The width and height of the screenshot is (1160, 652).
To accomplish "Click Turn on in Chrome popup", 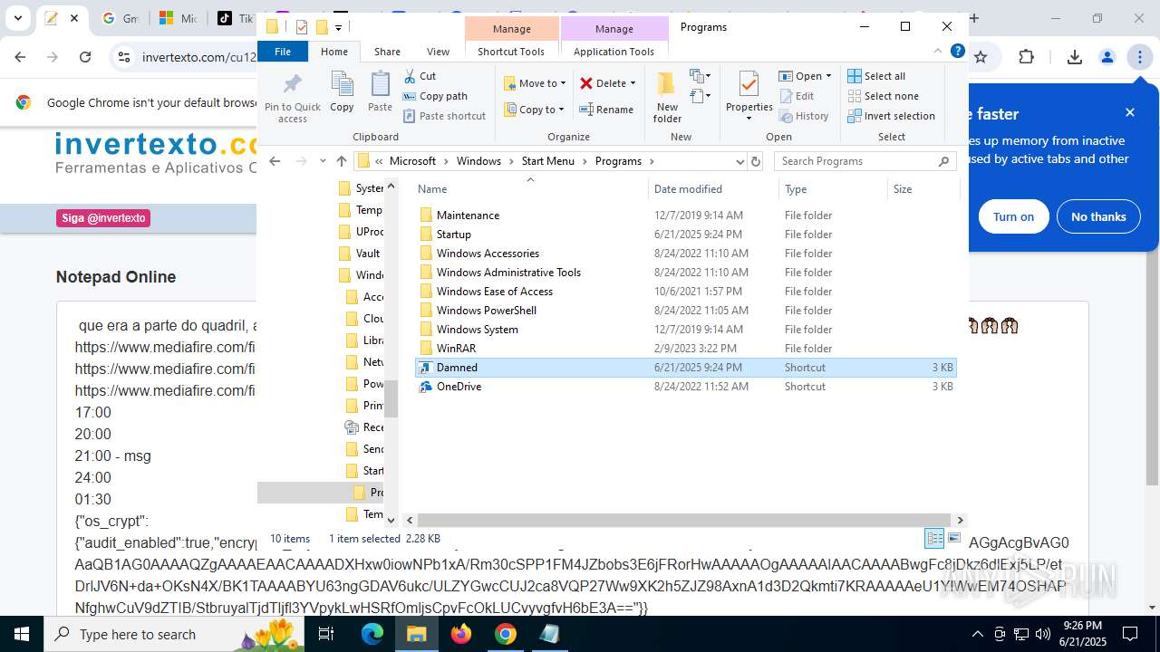I will 1013,216.
